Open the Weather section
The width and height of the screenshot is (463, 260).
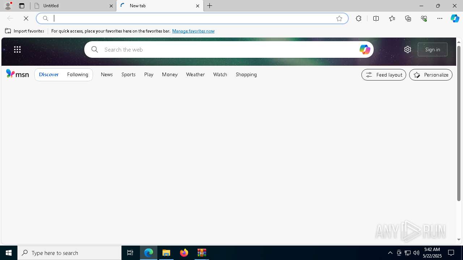[x=195, y=74]
